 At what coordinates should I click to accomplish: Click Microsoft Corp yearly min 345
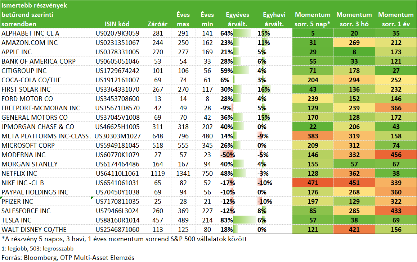(x=207, y=146)
